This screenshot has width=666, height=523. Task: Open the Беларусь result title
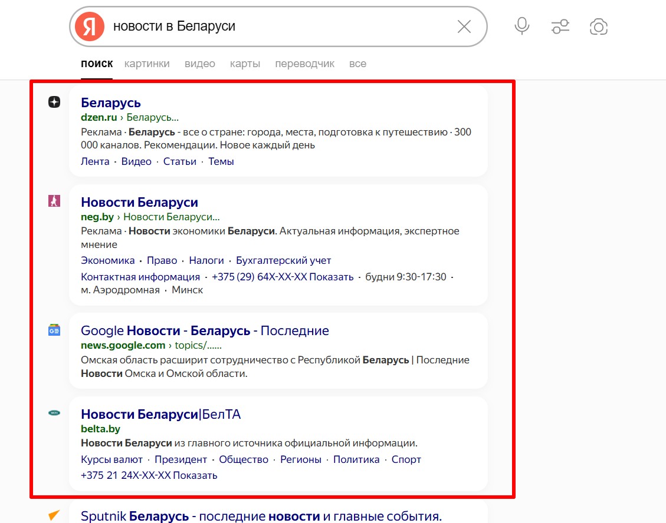111,102
